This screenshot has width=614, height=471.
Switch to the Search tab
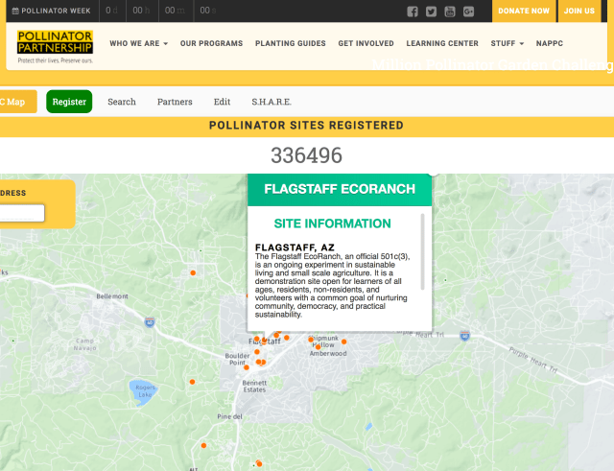point(122,102)
